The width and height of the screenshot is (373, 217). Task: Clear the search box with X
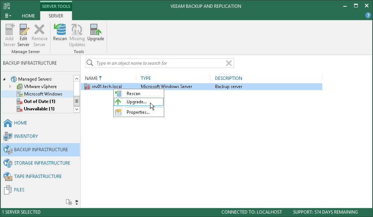coord(228,63)
